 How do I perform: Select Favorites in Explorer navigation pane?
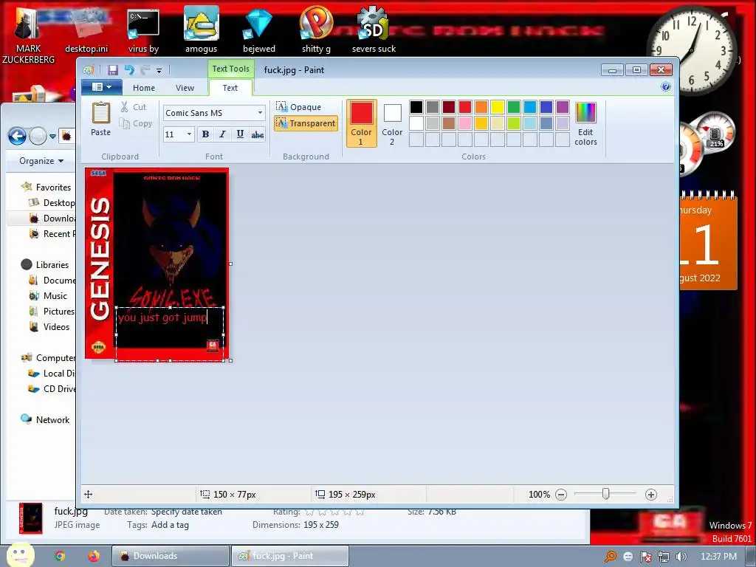coord(47,187)
